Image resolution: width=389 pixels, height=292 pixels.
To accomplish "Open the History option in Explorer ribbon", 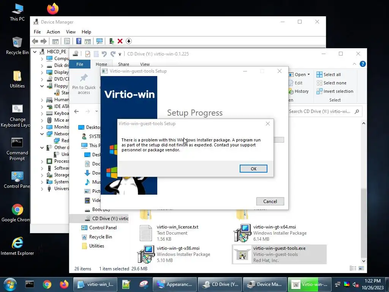I will (299, 91).
